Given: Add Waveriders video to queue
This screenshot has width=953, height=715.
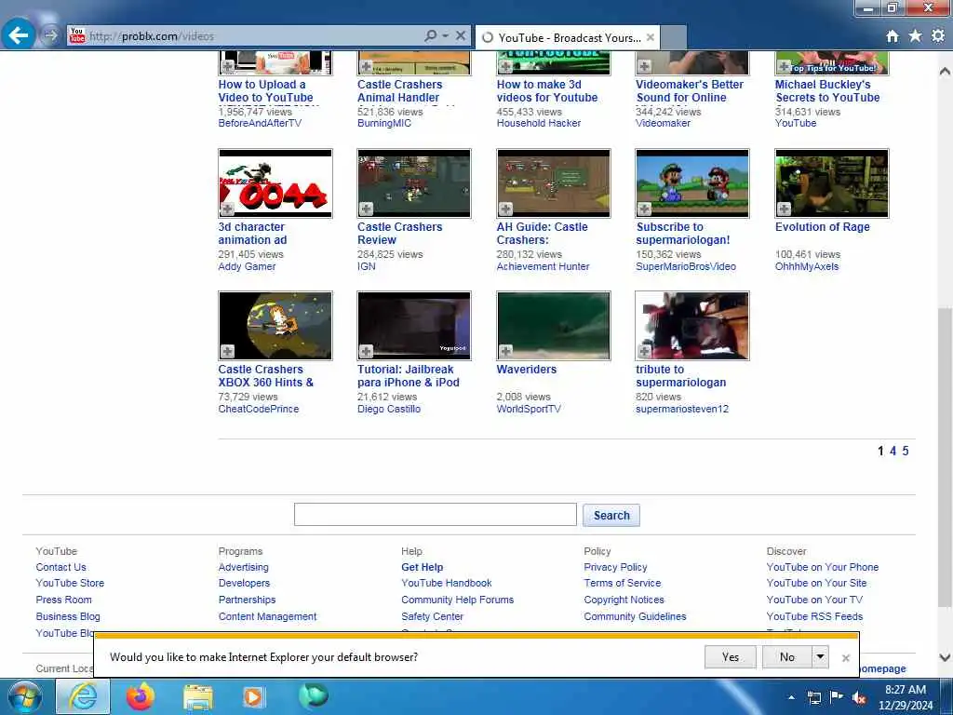Looking at the screenshot, I should pyautogui.click(x=505, y=351).
